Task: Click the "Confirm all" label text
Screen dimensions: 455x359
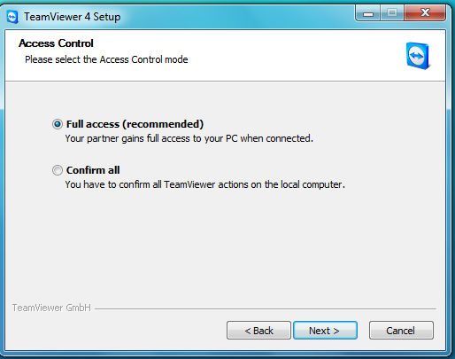Action: [93, 170]
